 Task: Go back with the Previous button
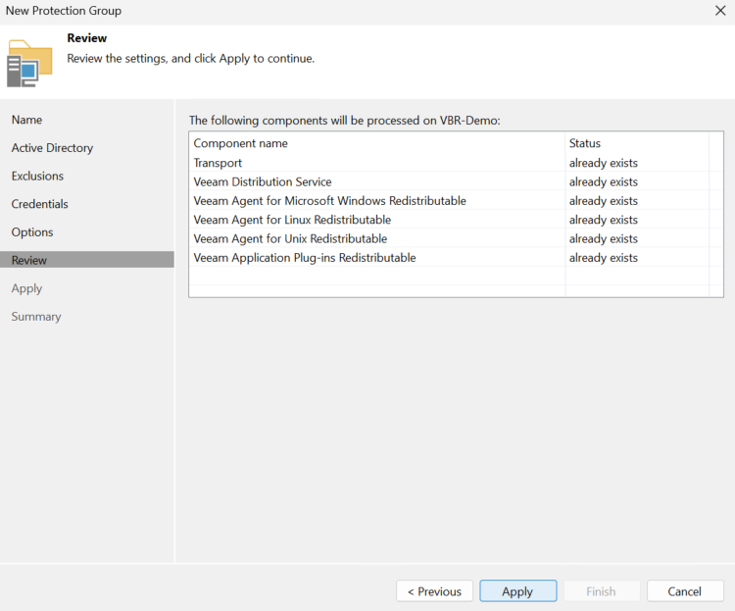tap(434, 590)
